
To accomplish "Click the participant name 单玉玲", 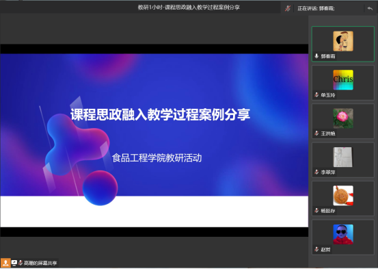I will tap(328, 95).
